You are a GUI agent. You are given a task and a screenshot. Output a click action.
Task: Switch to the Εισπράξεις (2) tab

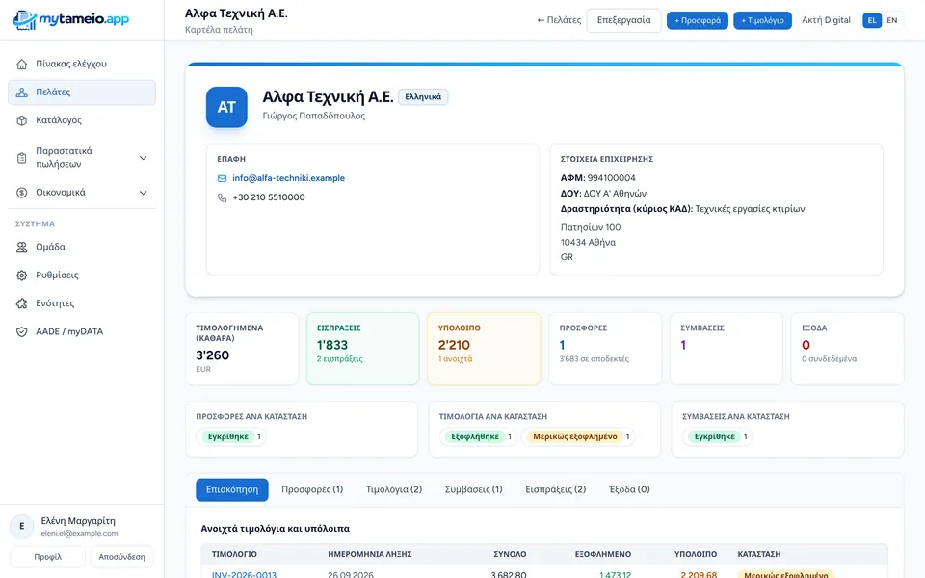[556, 489]
